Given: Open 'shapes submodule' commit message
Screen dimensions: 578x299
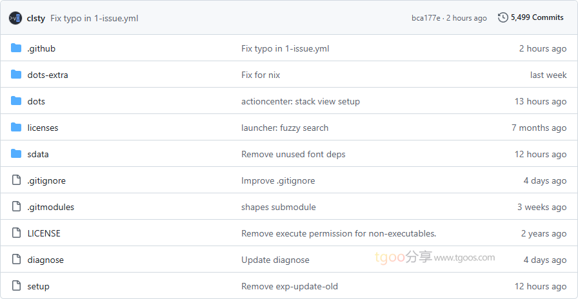Looking at the screenshot, I should click(x=278, y=207).
